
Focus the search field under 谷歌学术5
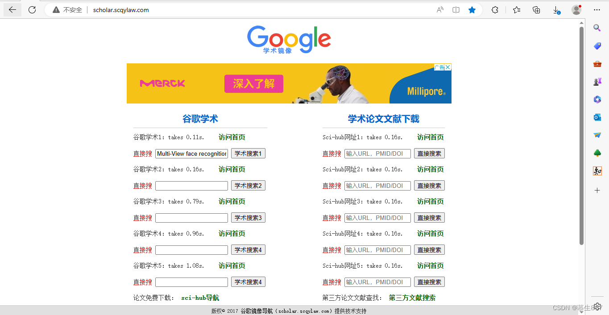(192, 282)
